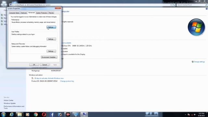Viewport: 208px width, 117px height.
Task: Click Change product key link
Action: coord(67,81)
